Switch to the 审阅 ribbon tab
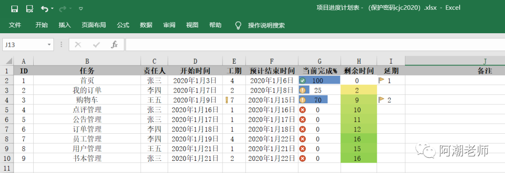Image resolution: width=505 pixels, height=173 pixels. pos(169,25)
